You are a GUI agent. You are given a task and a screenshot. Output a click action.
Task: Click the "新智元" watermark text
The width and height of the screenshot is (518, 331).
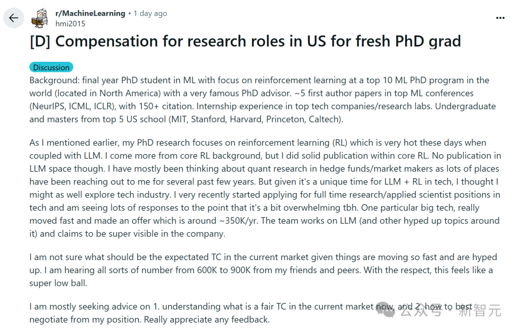click(480, 311)
